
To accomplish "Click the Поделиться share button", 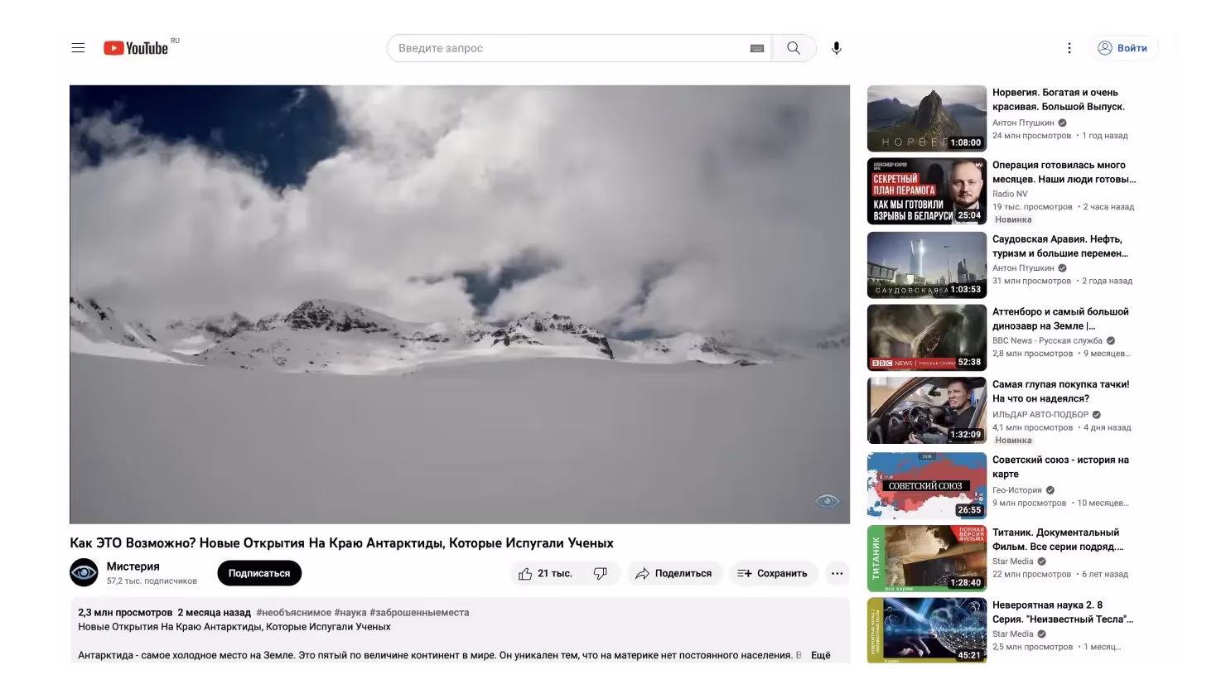I will (673, 573).
